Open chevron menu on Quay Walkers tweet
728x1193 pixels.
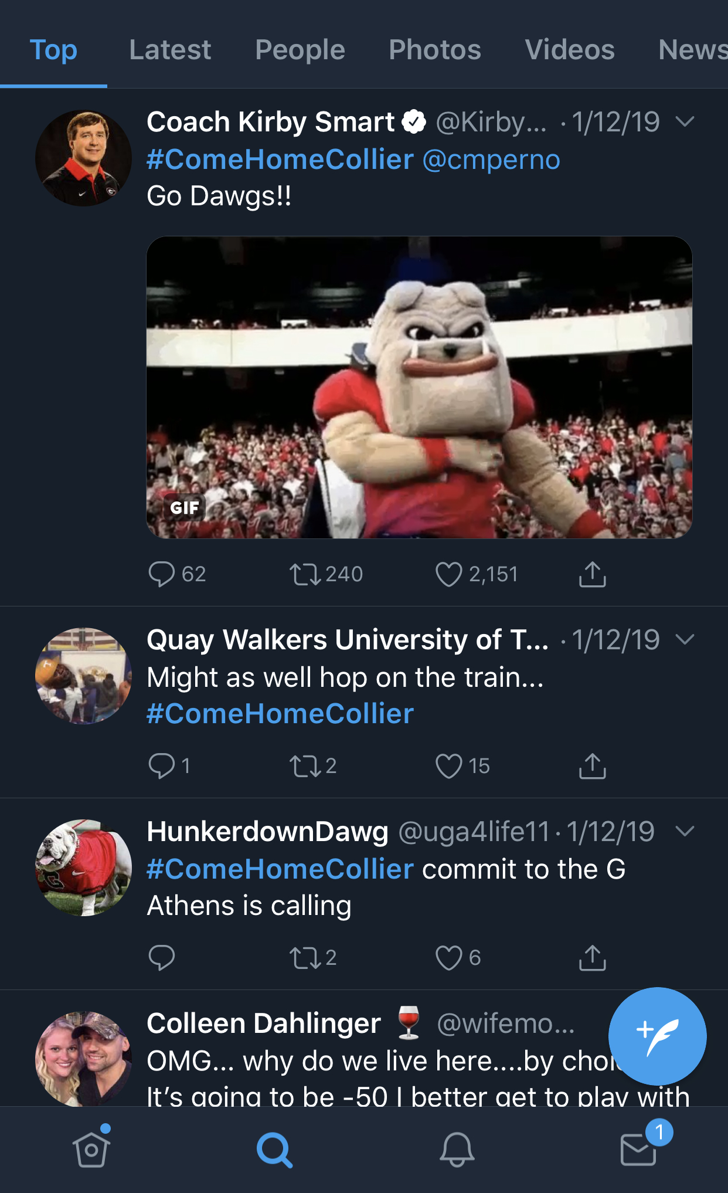(685, 639)
